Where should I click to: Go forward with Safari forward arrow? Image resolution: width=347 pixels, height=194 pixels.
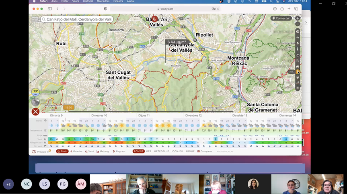(x=64, y=8)
